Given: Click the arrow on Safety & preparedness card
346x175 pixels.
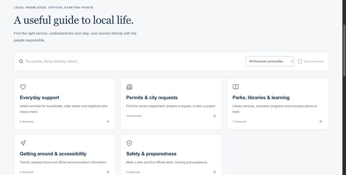Looking at the screenshot, I should pyautogui.click(x=214, y=172).
